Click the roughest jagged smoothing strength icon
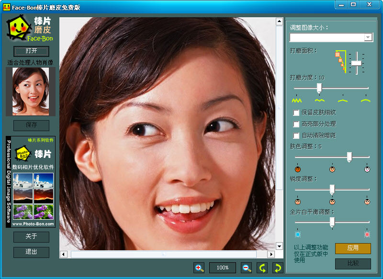The width and height of the screenshot is (383, 279). pyautogui.click(x=297, y=100)
